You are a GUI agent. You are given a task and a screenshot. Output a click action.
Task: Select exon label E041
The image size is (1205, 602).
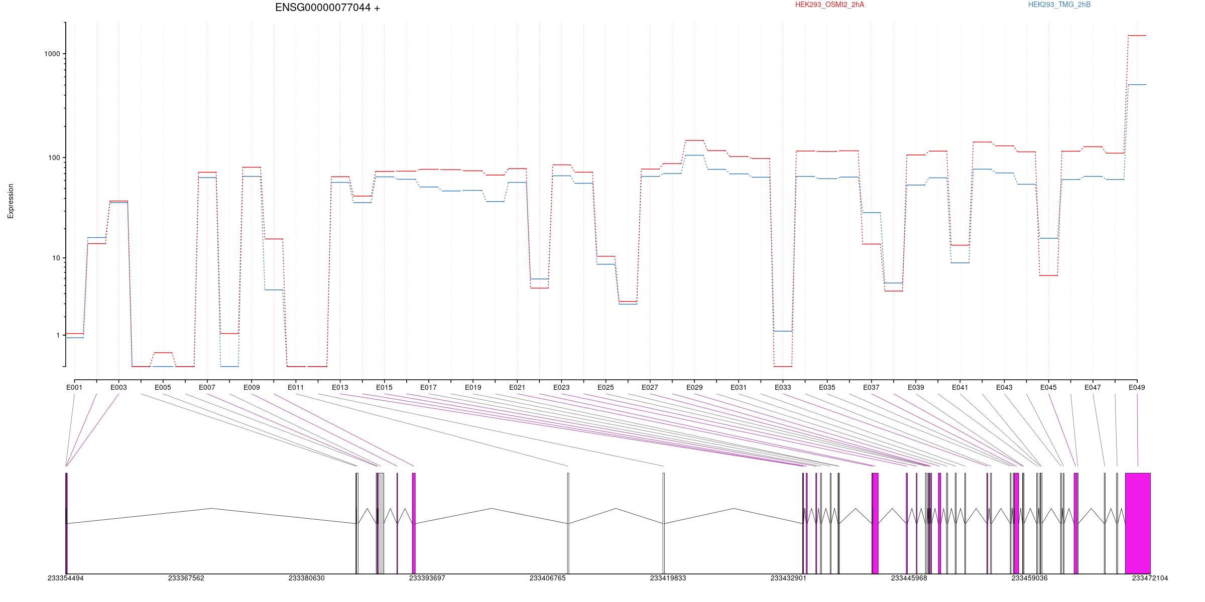click(x=960, y=387)
